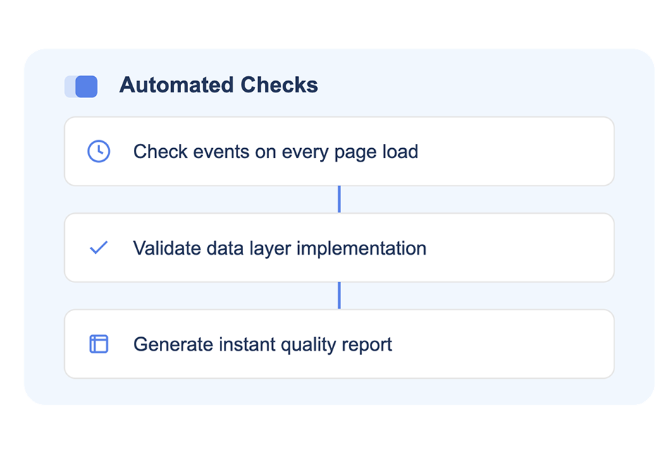Viewport: 668px width, 455px height.
Task: Select 'Validate data layer implementation' step
Action: point(279,248)
